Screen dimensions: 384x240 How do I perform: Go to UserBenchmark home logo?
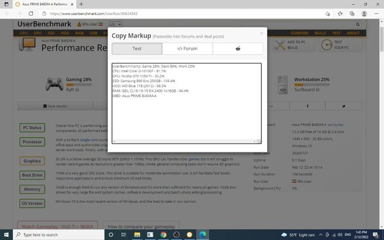click(x=44, y=24)
